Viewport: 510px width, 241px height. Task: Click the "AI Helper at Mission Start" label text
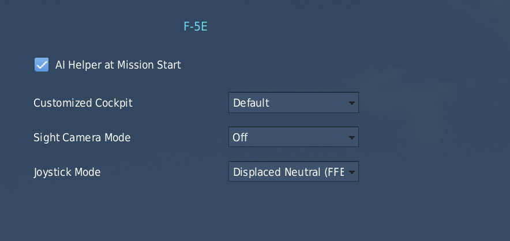(x=118, y=65)
